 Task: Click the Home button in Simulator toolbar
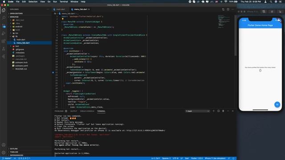(x=272, y=12)
